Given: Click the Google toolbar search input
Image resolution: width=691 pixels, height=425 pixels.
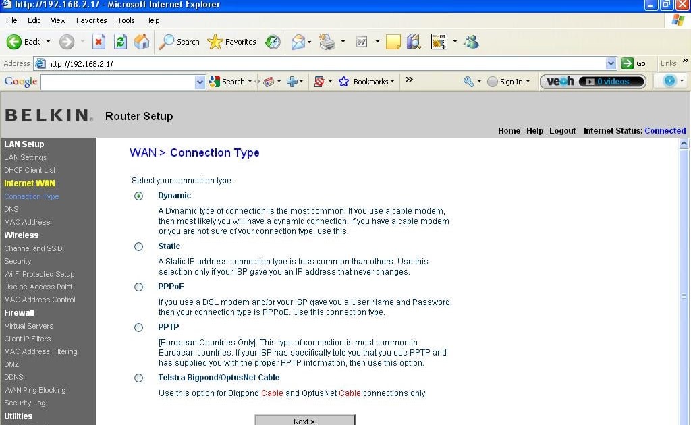Looking at the screenshot, I should coord(118,82).
